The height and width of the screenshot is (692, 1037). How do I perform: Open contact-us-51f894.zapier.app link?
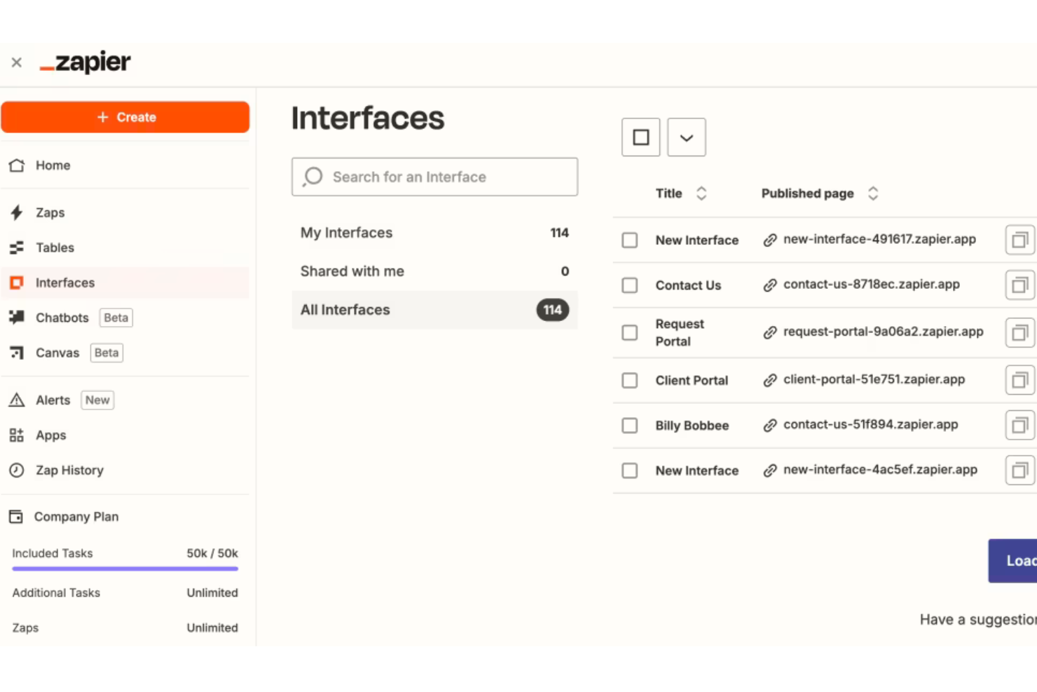click(871, 424)
